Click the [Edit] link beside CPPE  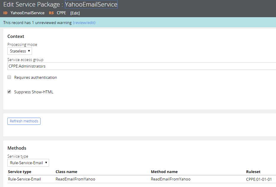pos(75,13)
